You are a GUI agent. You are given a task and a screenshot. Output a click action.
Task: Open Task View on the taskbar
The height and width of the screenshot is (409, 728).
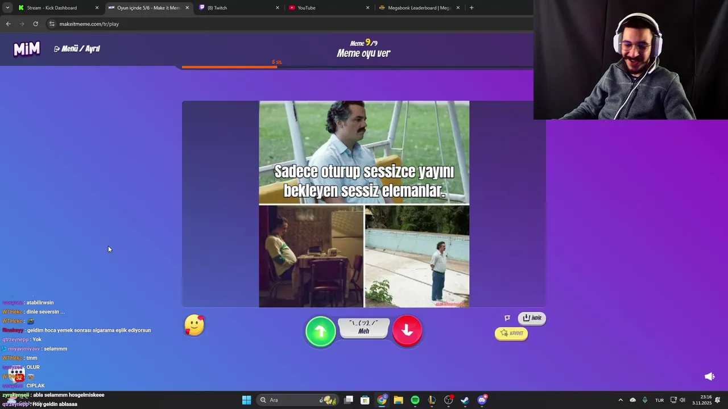click(x=349, y=400)
